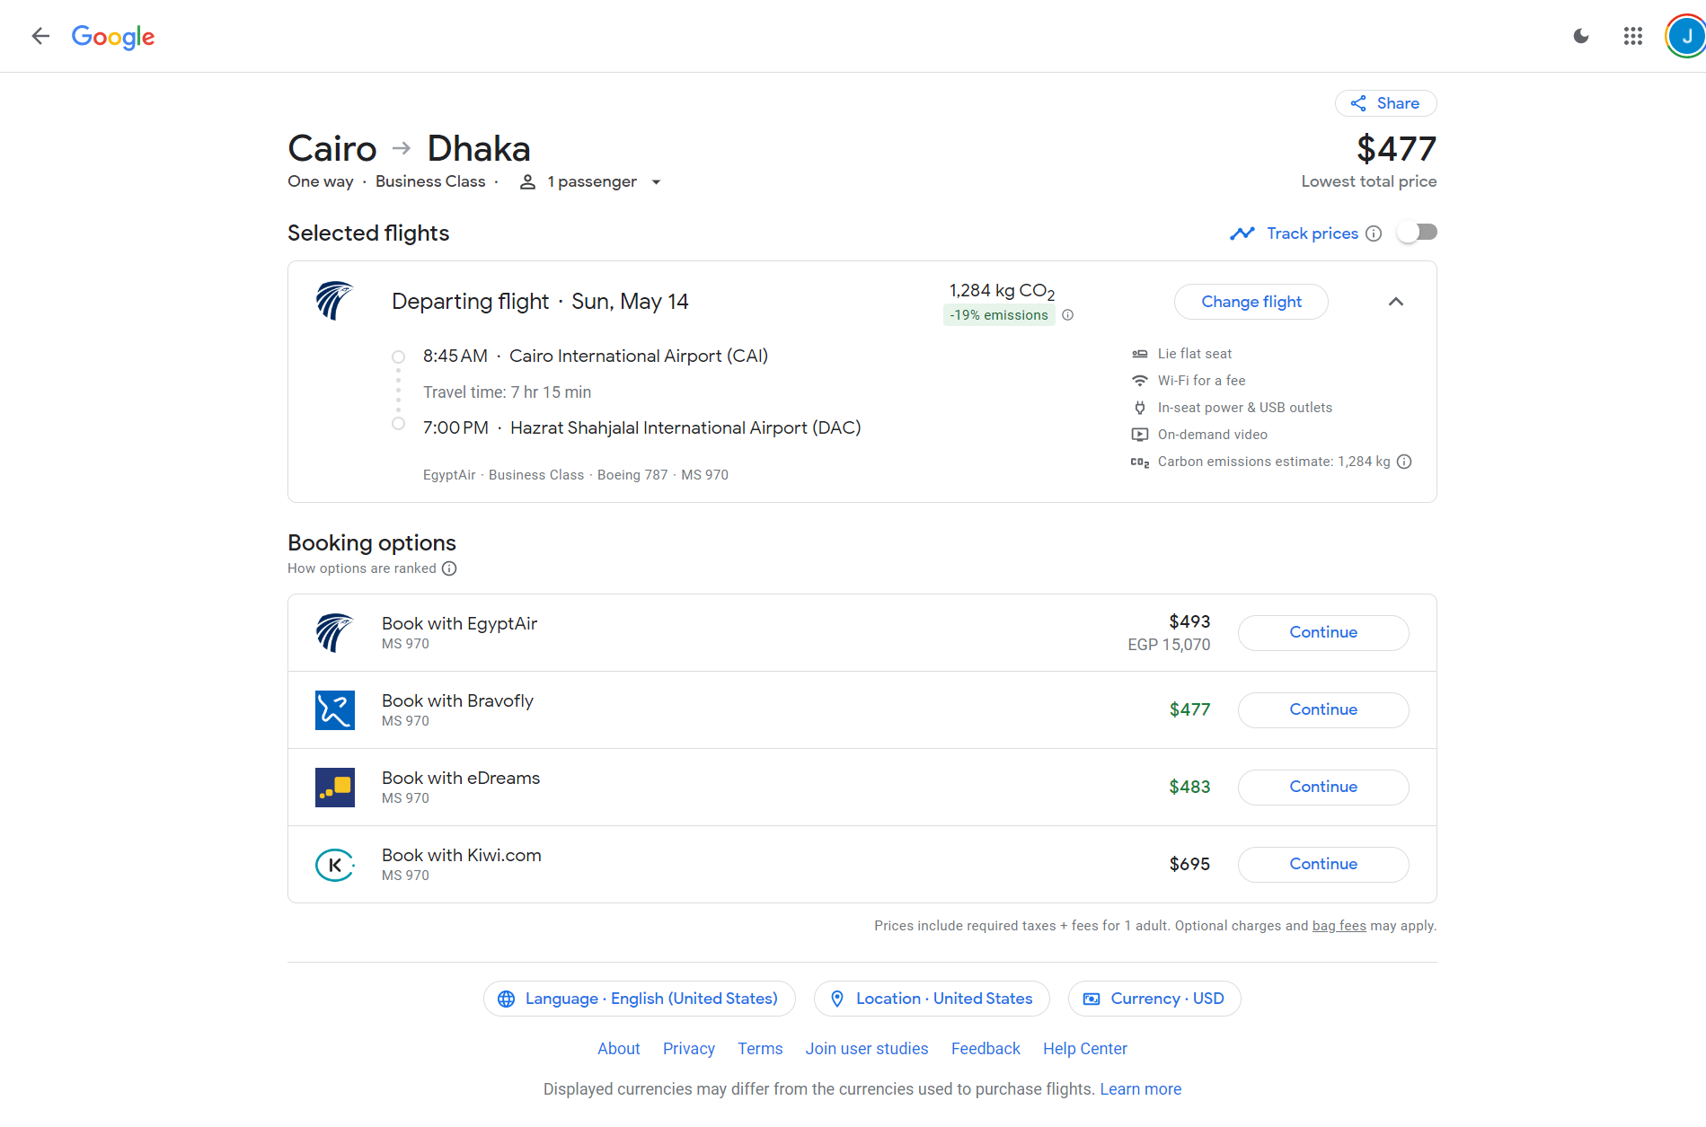Open the 1 passenger dropdown
The image size is (1706, 1127).
pyautogui.click(x=591, y=182)
